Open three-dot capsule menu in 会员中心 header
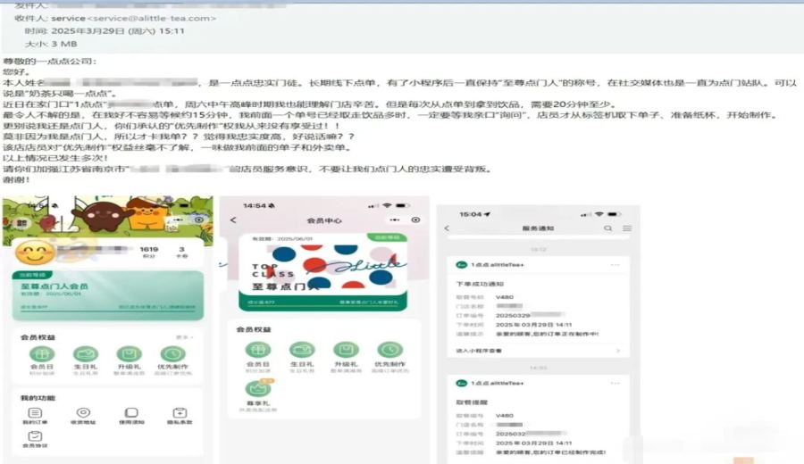The image size is (804, 464). [x=395, y=220]
